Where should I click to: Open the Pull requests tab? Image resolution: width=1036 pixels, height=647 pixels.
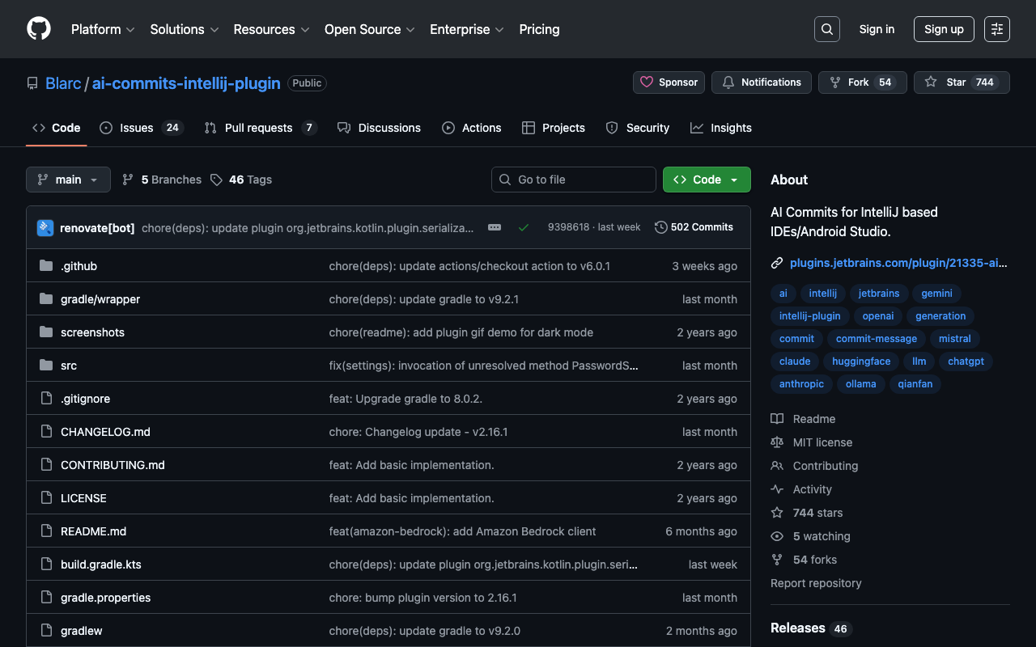coord(259,128)
